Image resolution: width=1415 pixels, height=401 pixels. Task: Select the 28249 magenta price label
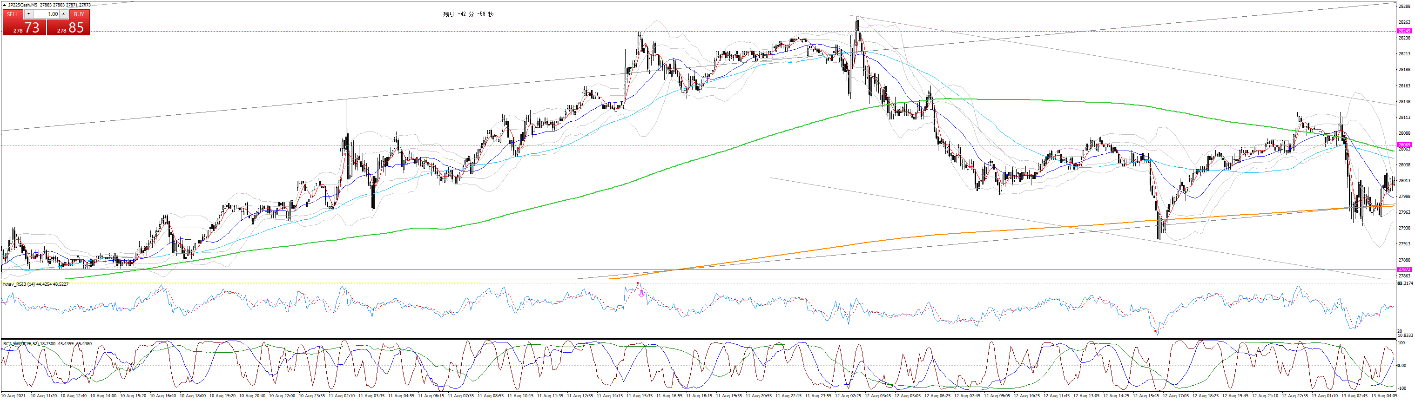click(1404, 31)
